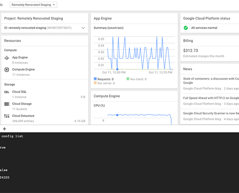Click the data point on App Engine chart
The image size is (239, 193).
click(117, 69)
